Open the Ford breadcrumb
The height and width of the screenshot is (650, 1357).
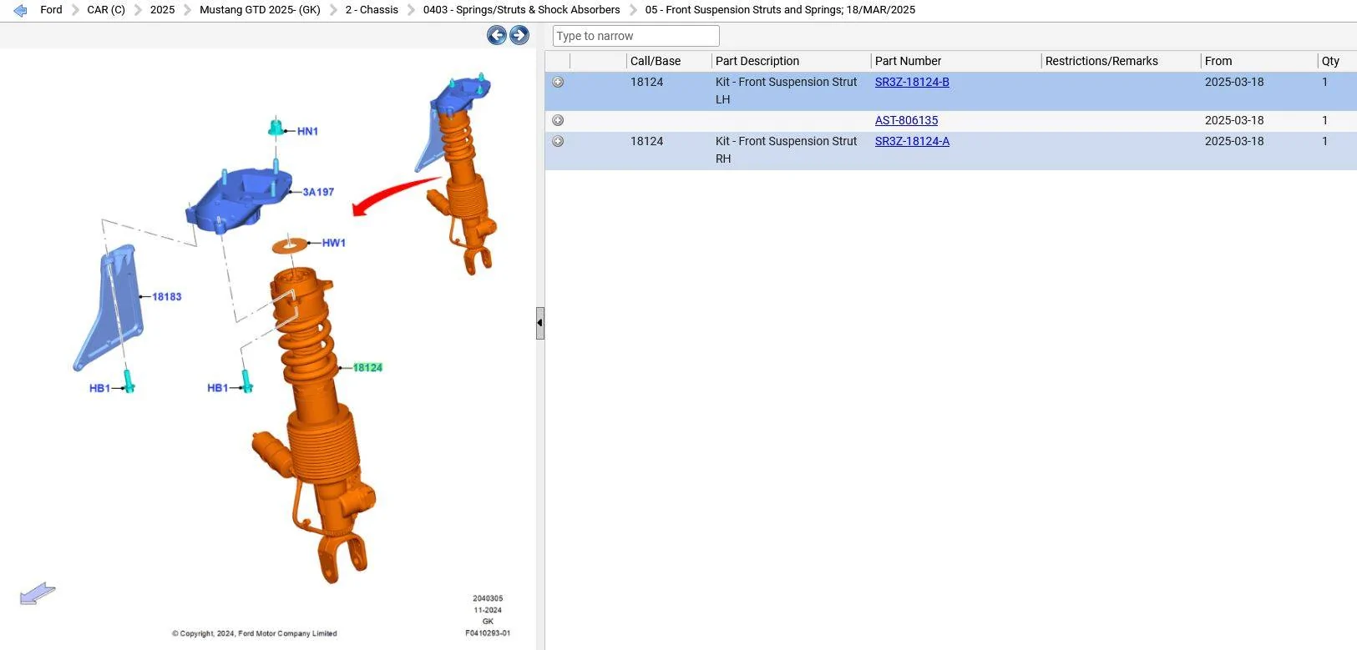coord(51,10)
